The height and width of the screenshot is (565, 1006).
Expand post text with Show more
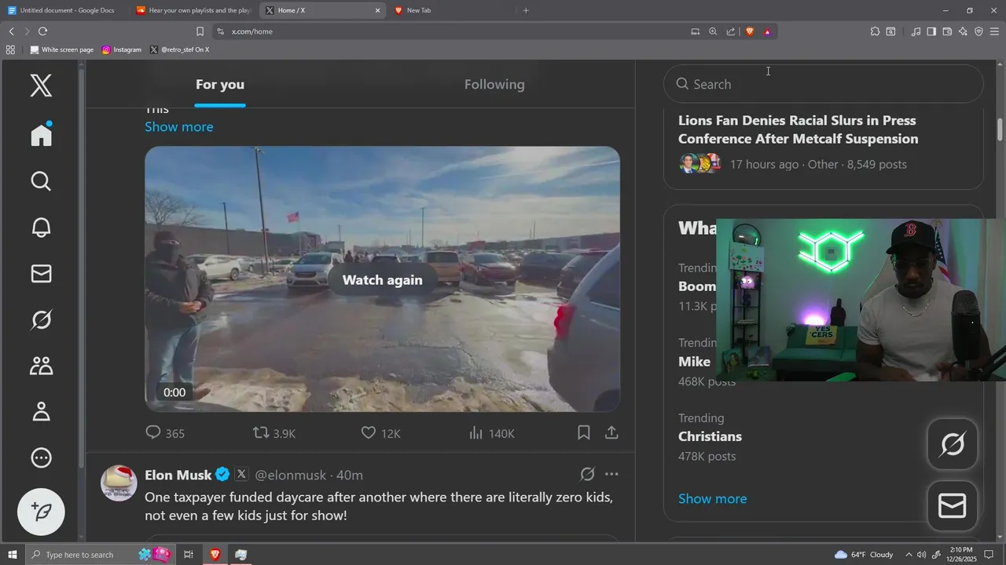point(178,126)
